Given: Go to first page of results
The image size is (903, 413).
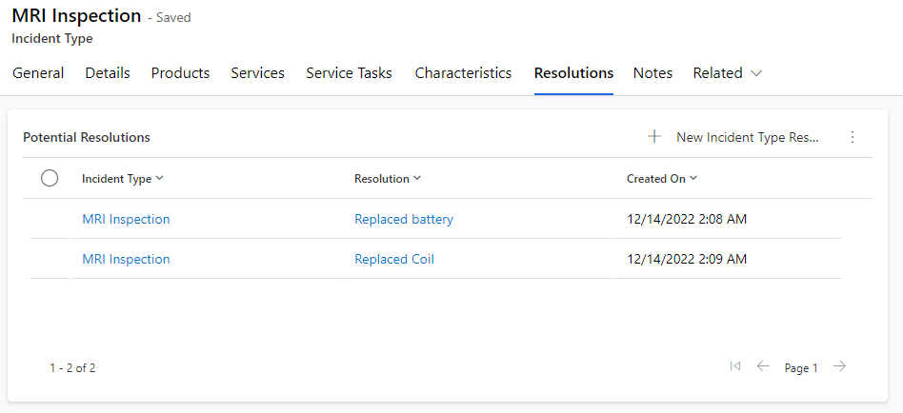Looking at the screenshot, I should tap(734, 366).
